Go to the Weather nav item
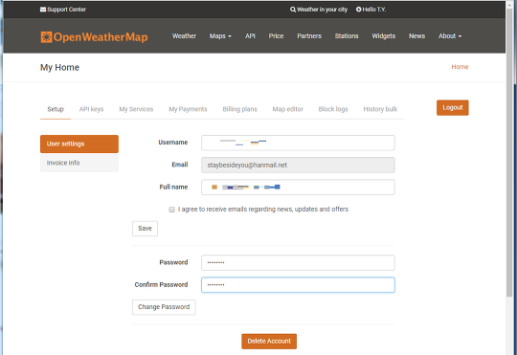This screenshot has height=355, width=517. pos(184,36)
